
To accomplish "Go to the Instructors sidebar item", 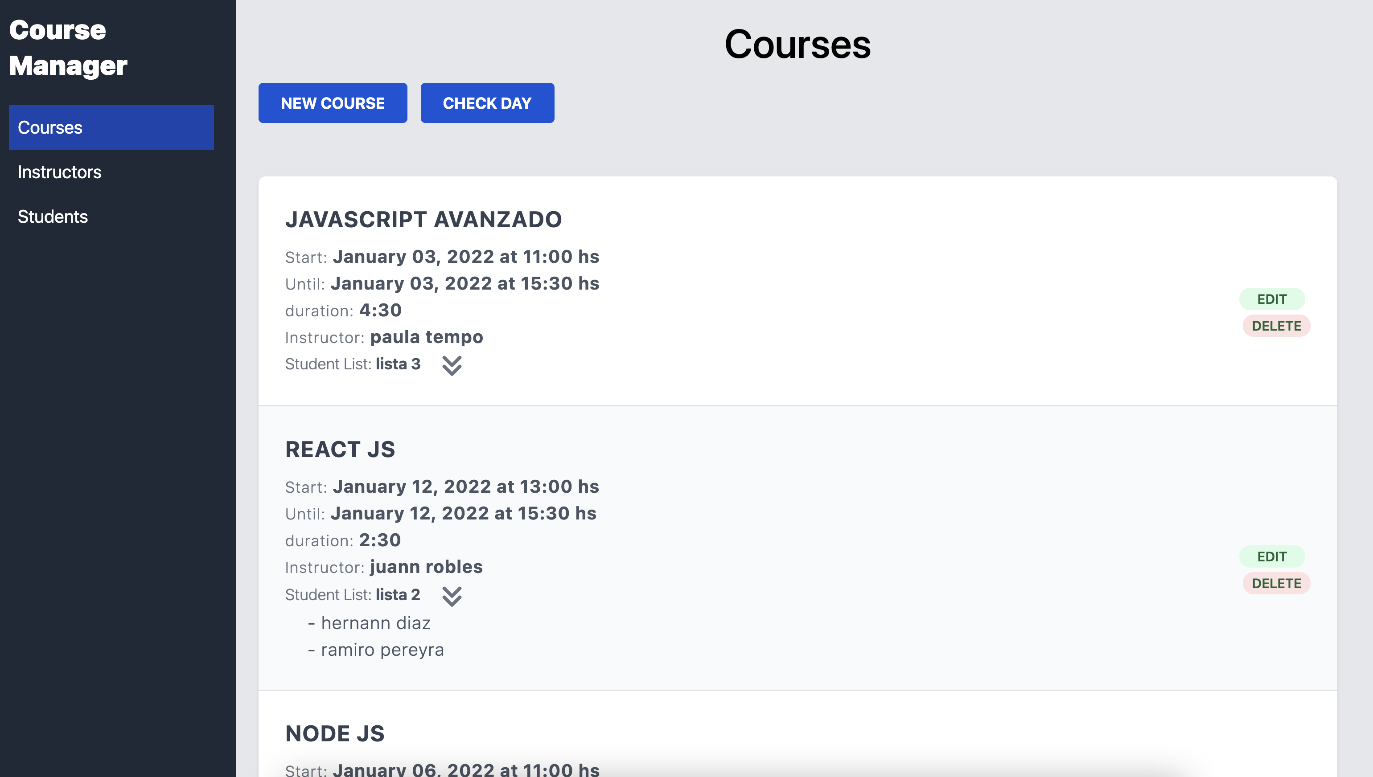I will tap(111, 172).
